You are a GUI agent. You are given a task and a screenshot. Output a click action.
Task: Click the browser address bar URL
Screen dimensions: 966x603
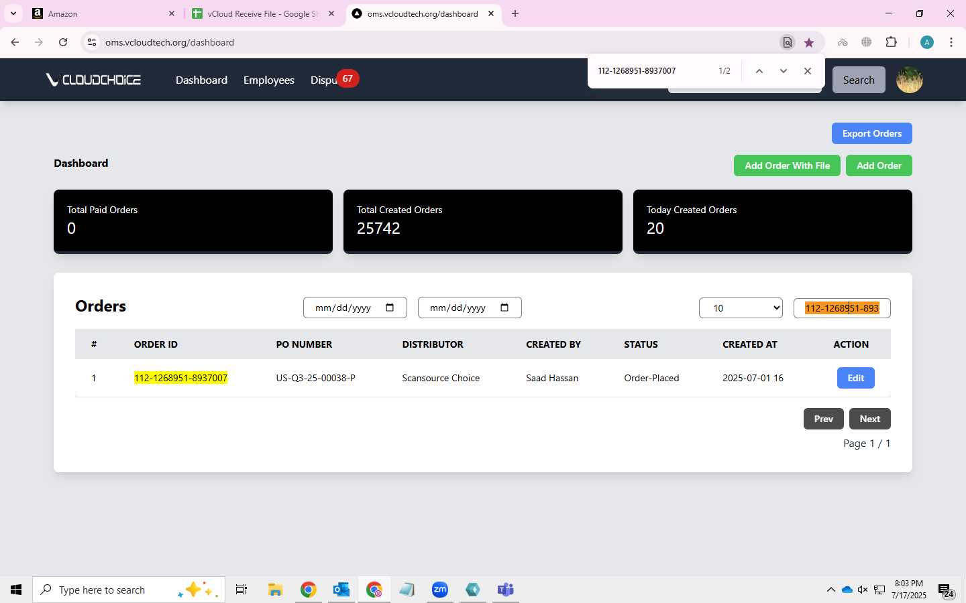170,42
